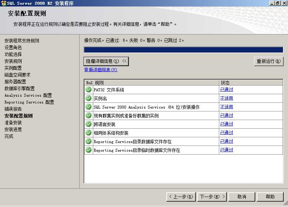
Task: Close the SQL Server 2008 R2 installer window
Action: (x=284, y=3)
